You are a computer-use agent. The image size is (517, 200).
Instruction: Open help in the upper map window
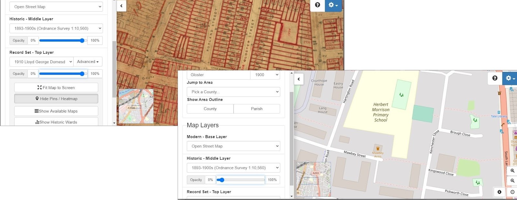[x=318, y=5]
